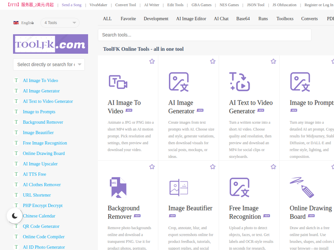Open Image to Prompts in the sidebar
Image resolution: width=334 pixels, height=250 pixels.
point(39,112)
